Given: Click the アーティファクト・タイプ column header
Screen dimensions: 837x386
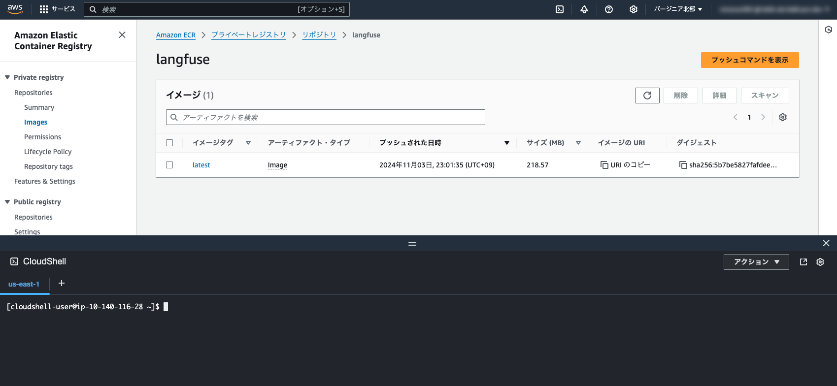Looking at the screenshot, I should [x=309, y=143].
